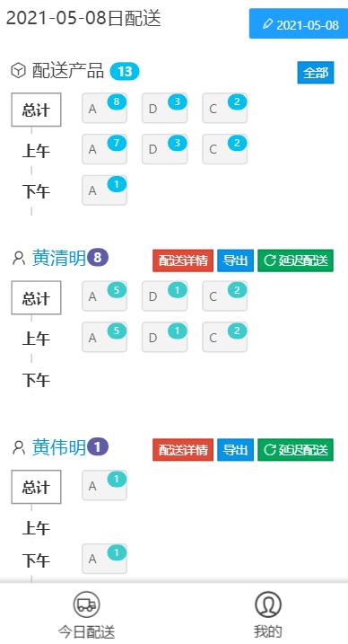
Task: Select 下午 row under 配送产品
Action: coord(36,192)
